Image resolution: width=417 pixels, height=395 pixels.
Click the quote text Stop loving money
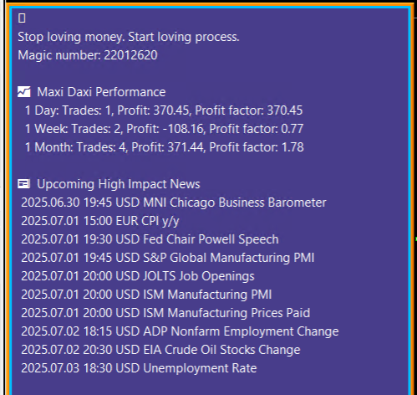click(x=71, y=37)
